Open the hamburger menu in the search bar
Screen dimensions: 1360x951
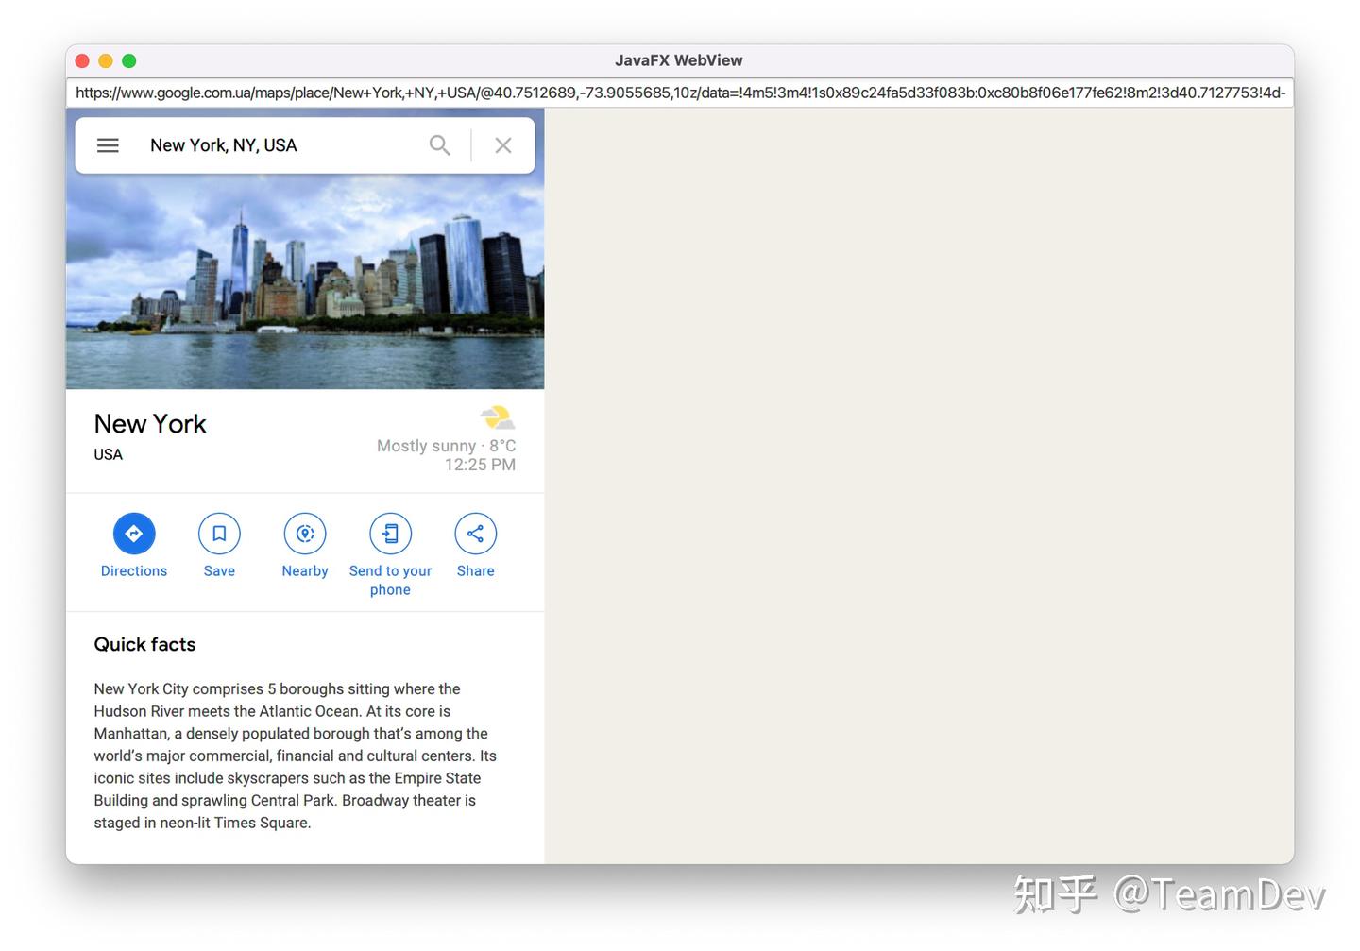[x=108, y=144]
